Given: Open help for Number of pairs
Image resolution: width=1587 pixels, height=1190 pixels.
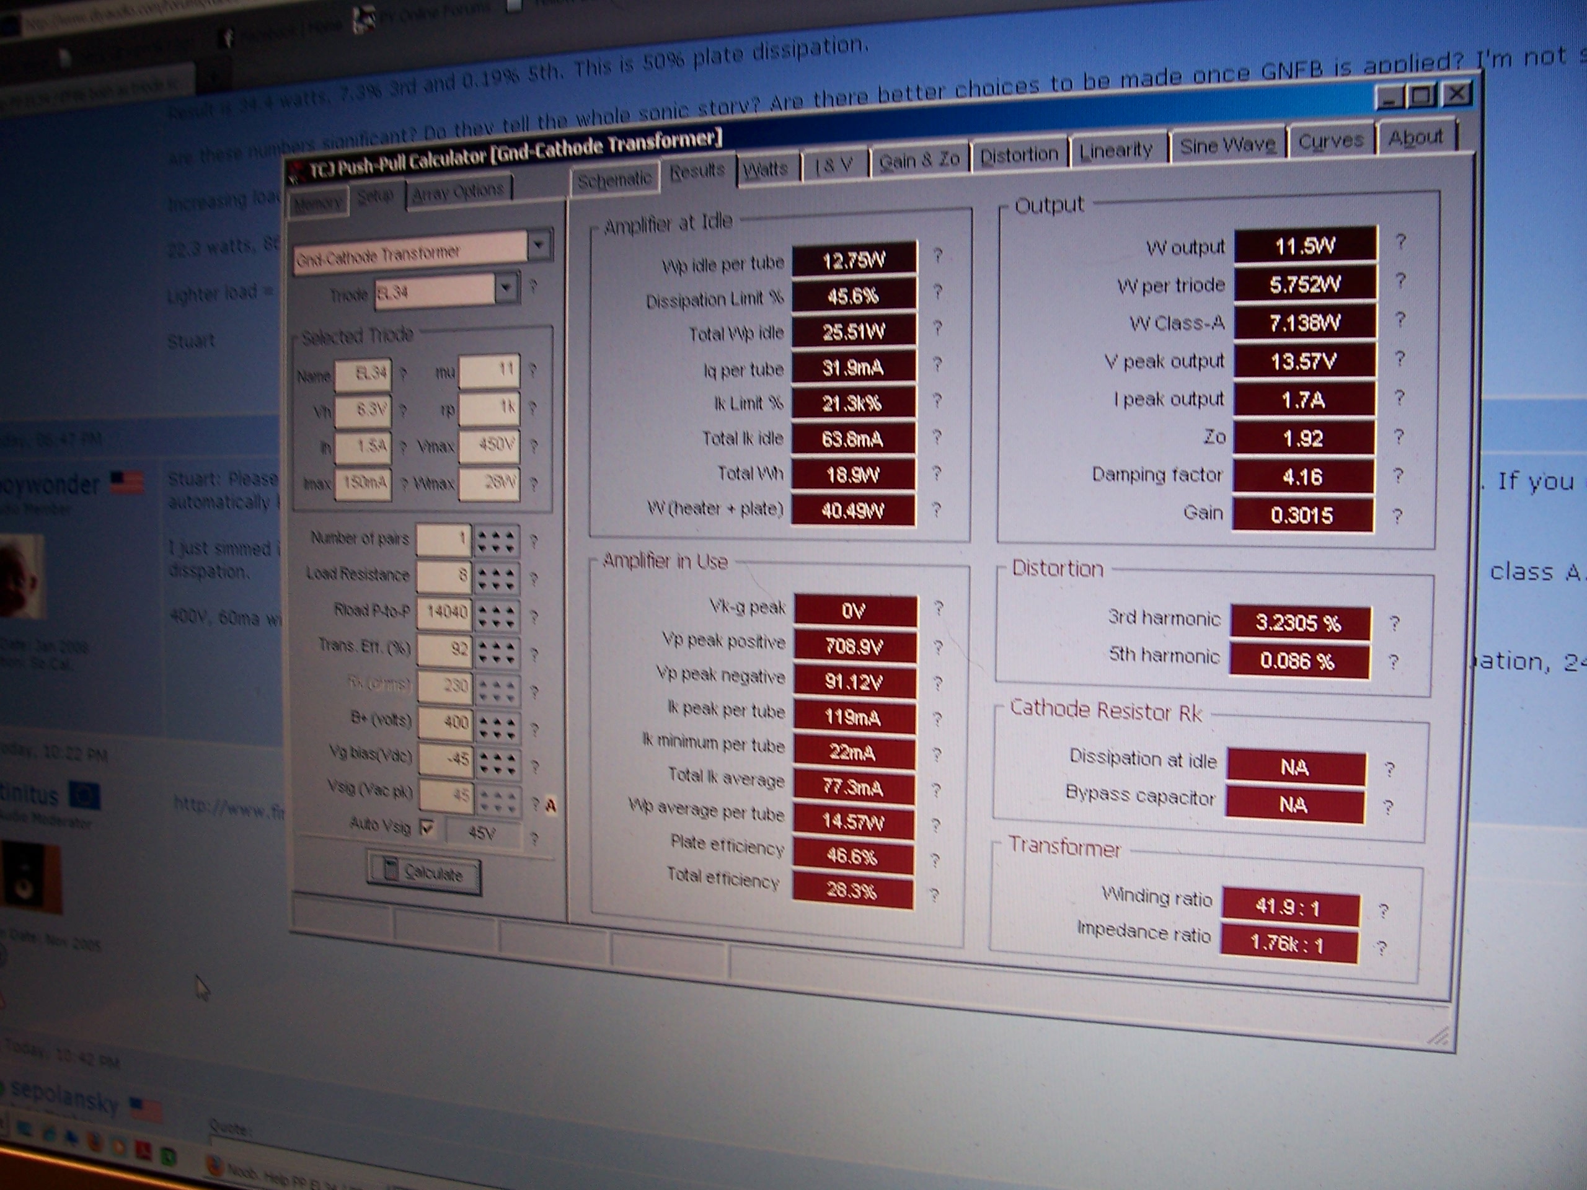Looking at the screenshot, I should 534,542.
